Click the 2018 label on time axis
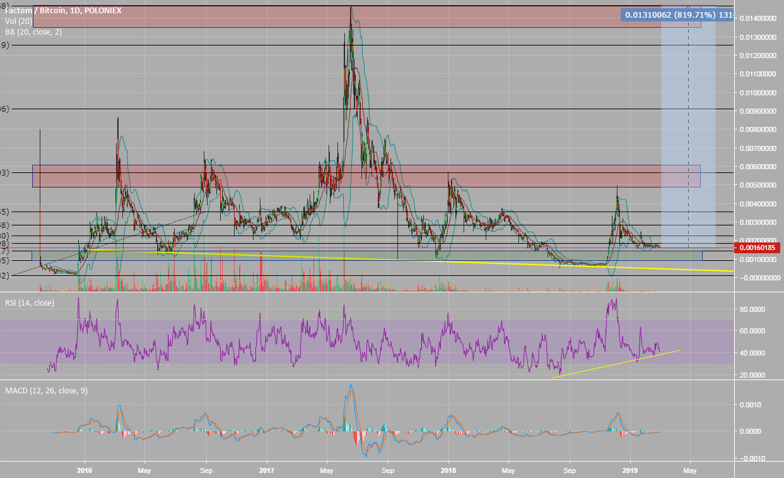784x478 pixels. 448,470
